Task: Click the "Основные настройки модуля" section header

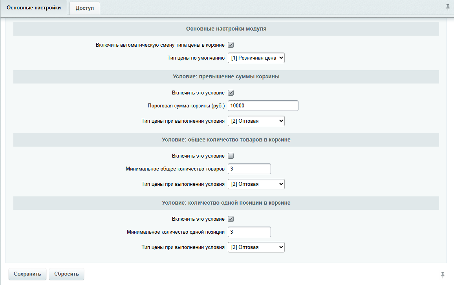Action: [x=226, y=29]
